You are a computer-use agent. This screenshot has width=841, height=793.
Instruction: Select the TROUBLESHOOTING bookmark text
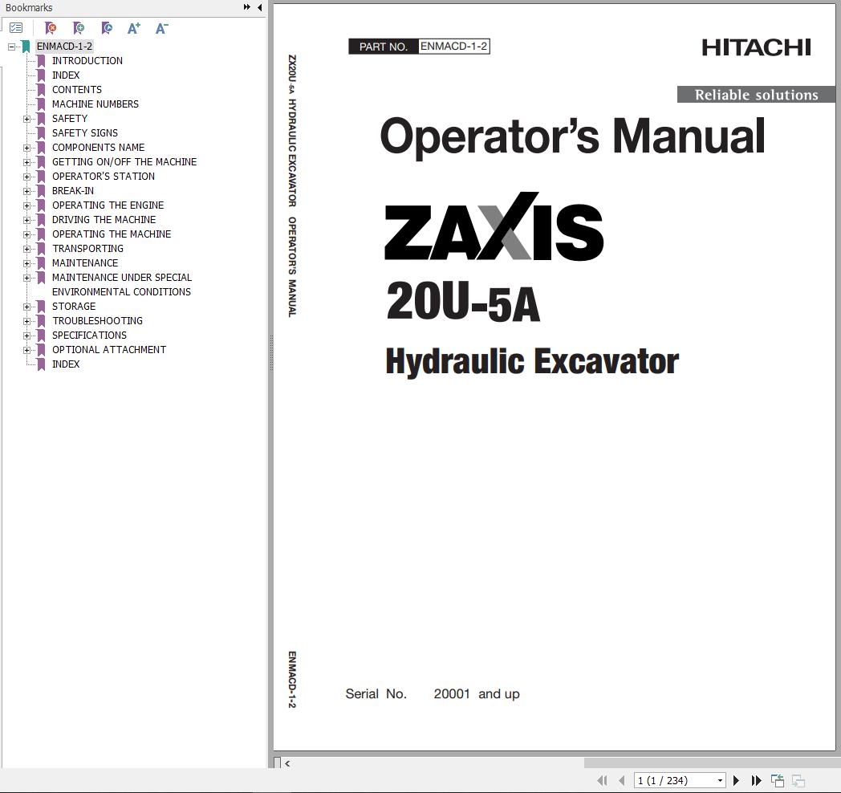(x=98, y=321)
